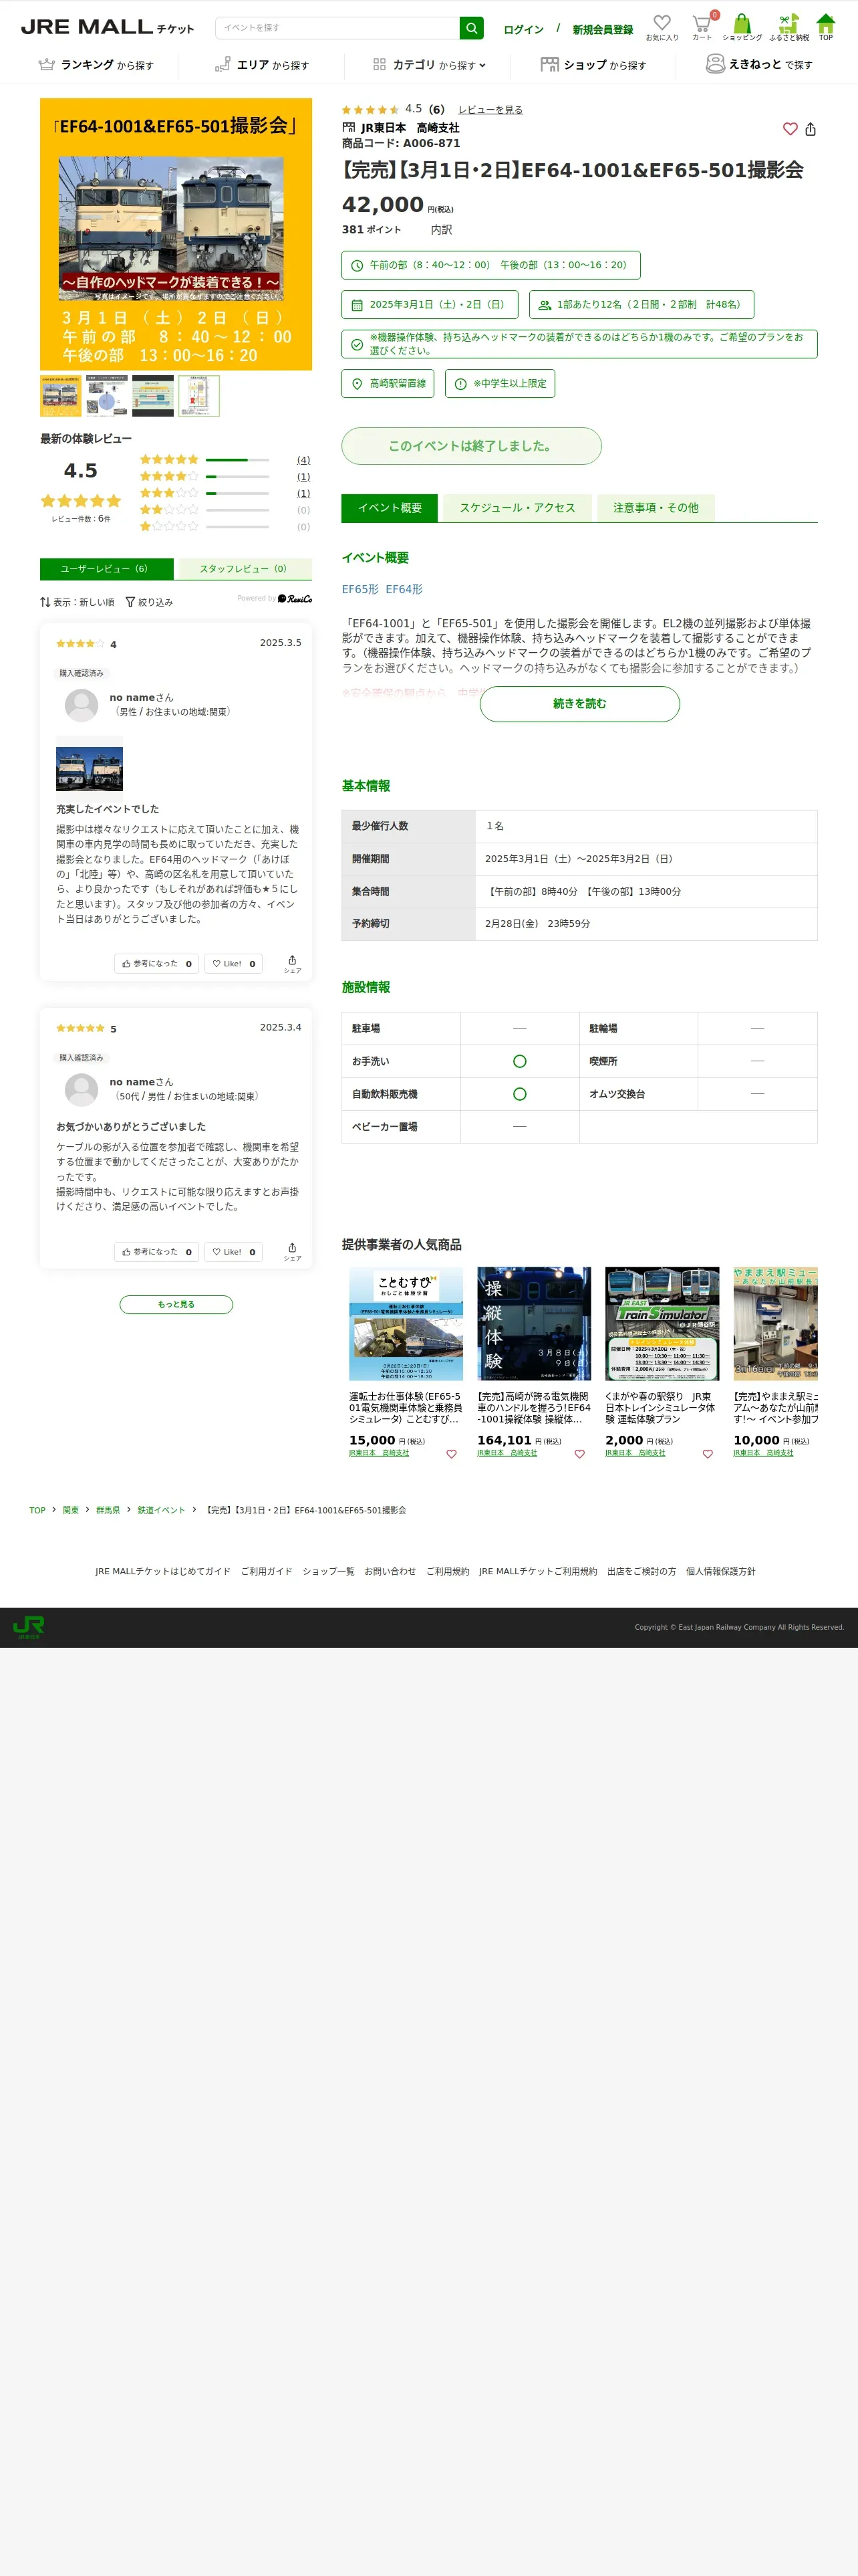Click the ReviCo logo
This screenshot has width=858, height=2576.
coord(295,599)
